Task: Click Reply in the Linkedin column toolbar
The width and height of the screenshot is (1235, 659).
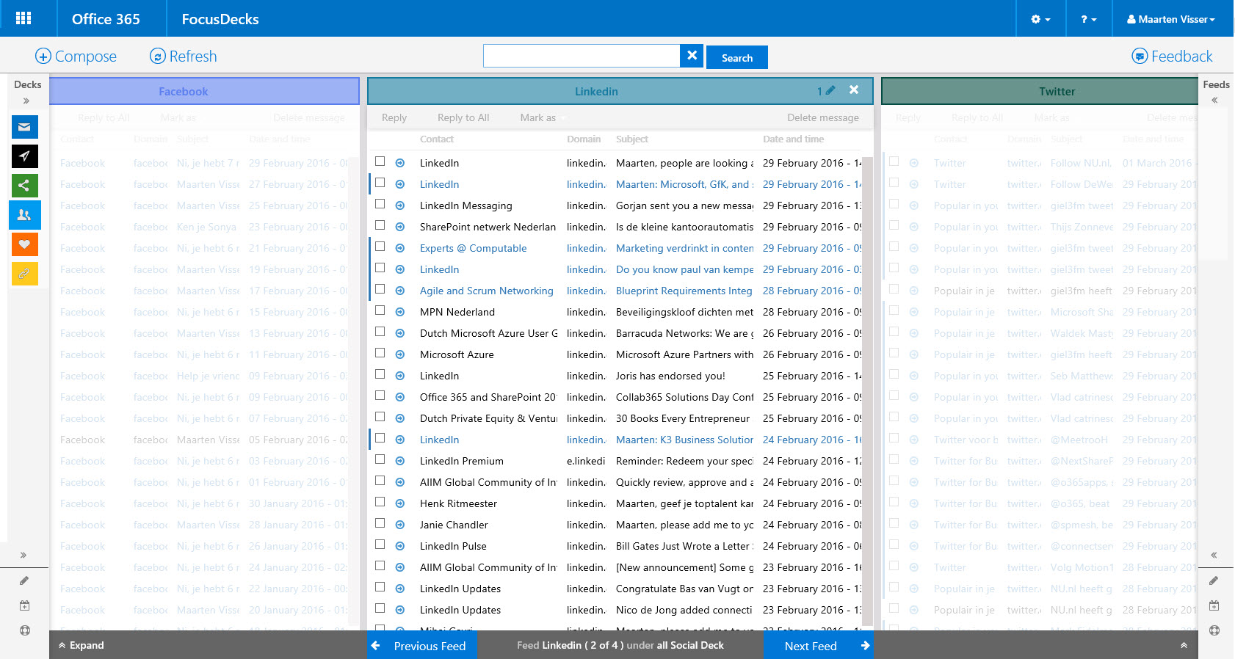Action: 394,117
